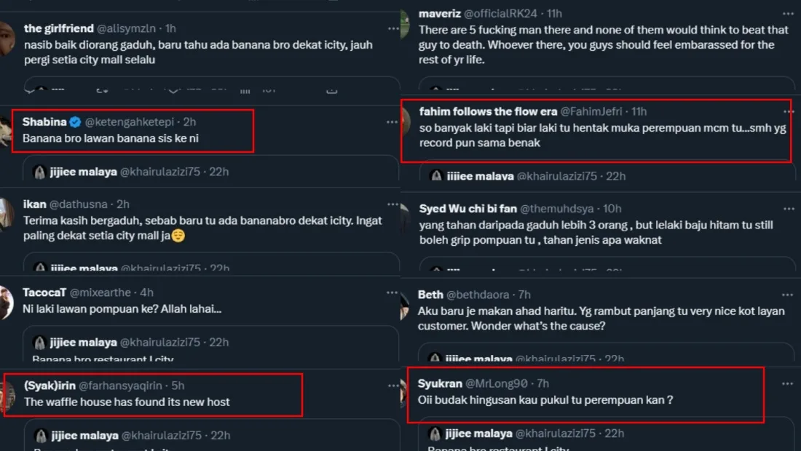The width and height of the screenshot is (801, 451).
Task: Open more options on the girlfriend's tweet
Action: pyautogui.click(x=393, y=28)
